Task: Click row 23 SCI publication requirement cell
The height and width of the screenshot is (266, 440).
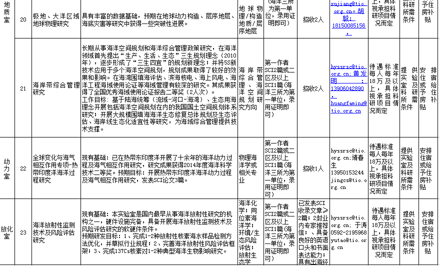Action: 280,232
